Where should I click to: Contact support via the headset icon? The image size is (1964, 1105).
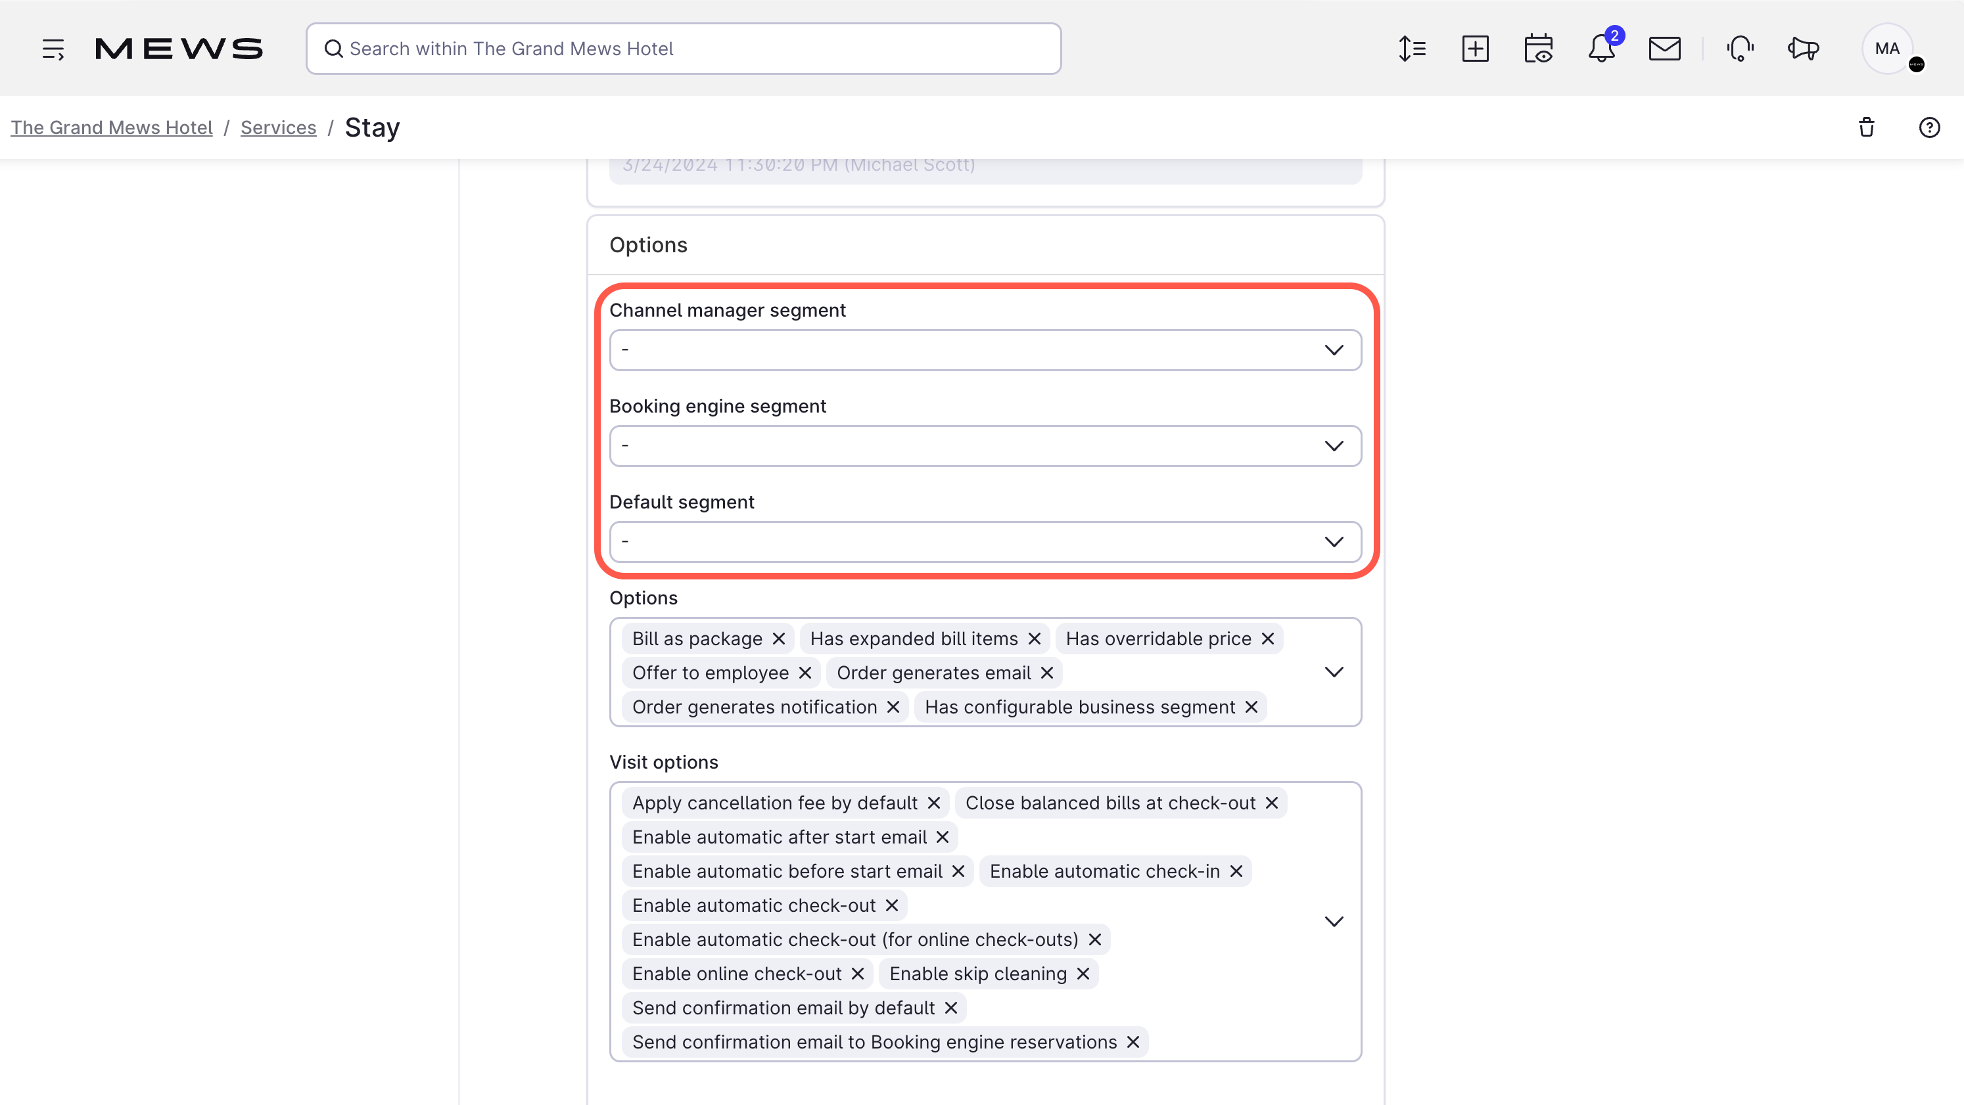tap(1740, 48)
